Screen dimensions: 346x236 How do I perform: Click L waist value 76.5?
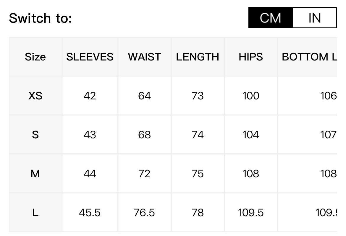pos(145,213)
